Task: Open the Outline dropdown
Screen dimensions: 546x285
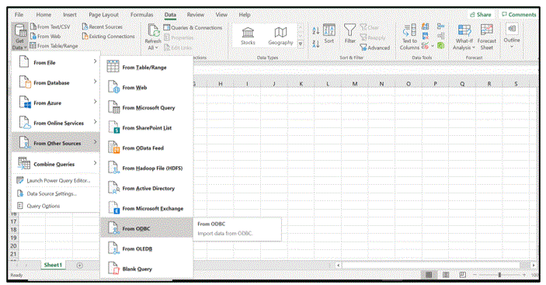Action: [x=512, y=36]
